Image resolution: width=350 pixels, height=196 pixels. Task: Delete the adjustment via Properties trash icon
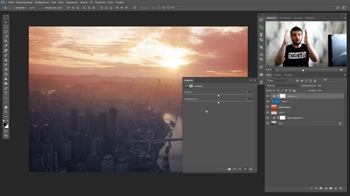tap(250, 169)
